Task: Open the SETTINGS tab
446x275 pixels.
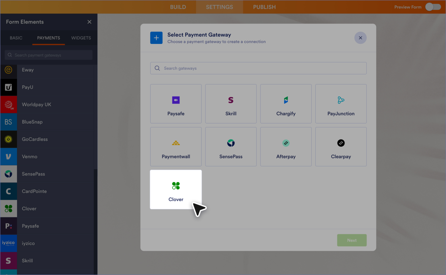Action: [x=220, y=7]
